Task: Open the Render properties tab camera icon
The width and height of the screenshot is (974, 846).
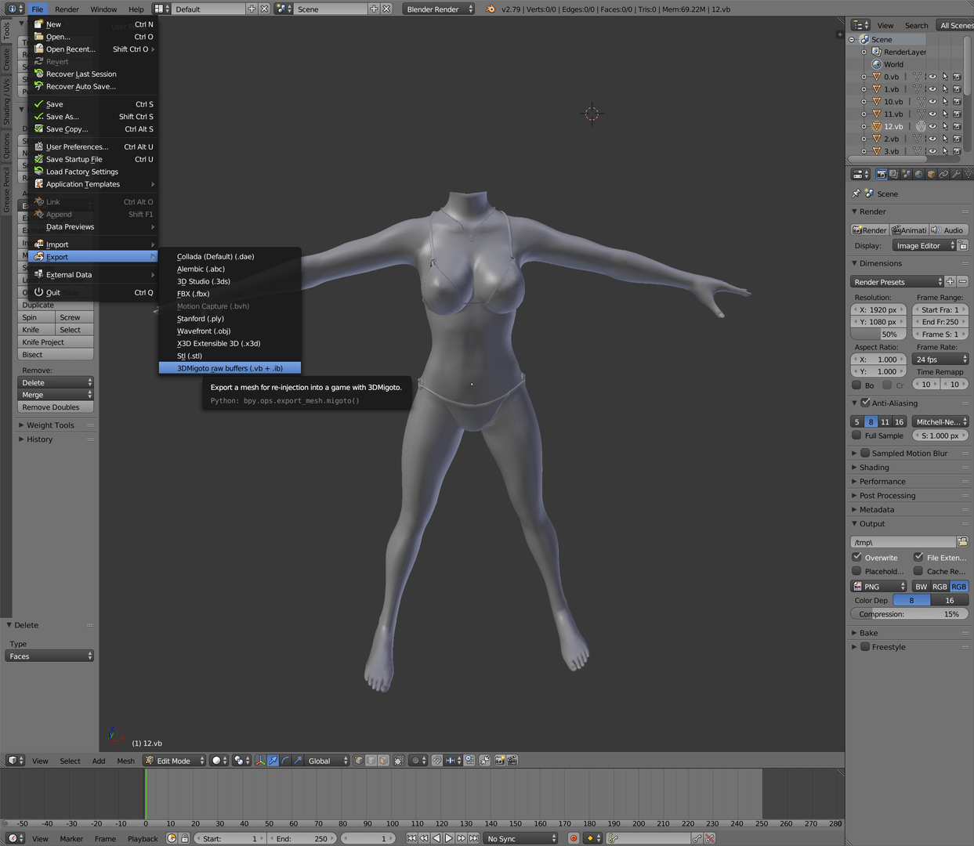Action: point(882,174)
